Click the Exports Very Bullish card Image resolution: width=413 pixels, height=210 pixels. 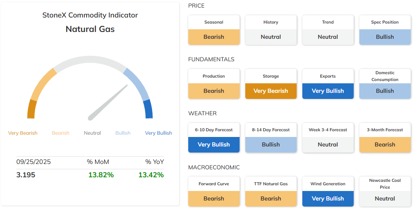(328, 84)
